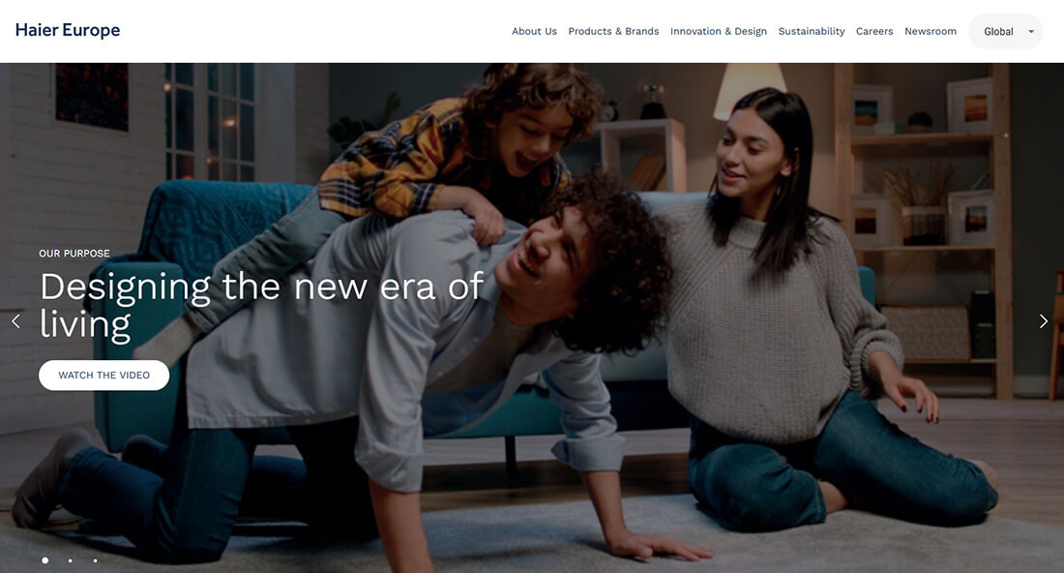
Task: Go to the previous carousel slide arrow
Action: coord(15,321)
